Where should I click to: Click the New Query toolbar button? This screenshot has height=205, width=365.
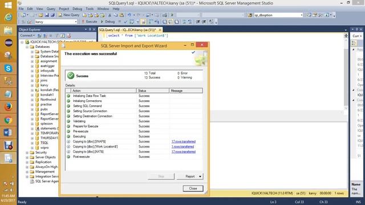tap(69, 15)
